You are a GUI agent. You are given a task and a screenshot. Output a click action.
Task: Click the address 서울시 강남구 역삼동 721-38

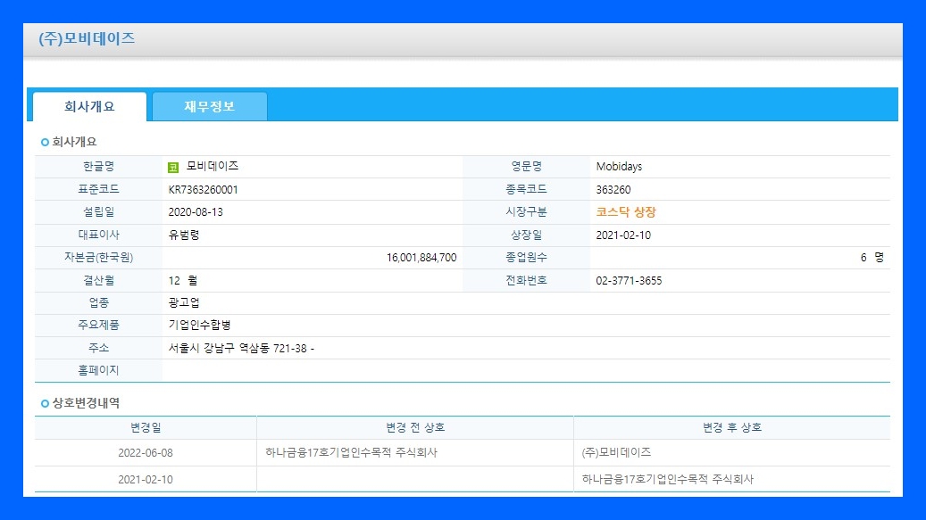[238, 349]
